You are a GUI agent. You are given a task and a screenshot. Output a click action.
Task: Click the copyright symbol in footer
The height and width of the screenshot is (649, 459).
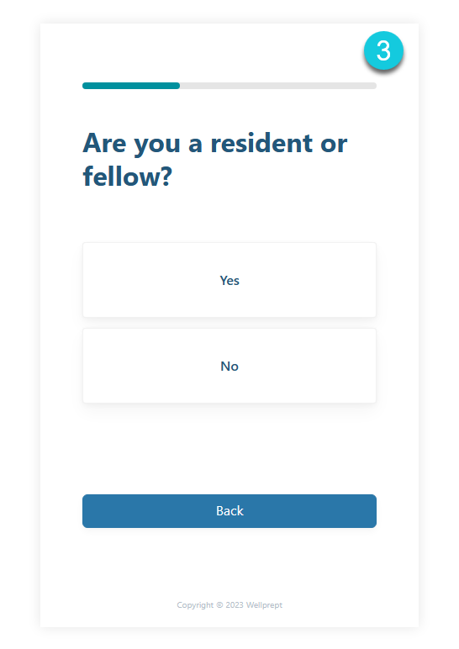(x=219, y=604)
